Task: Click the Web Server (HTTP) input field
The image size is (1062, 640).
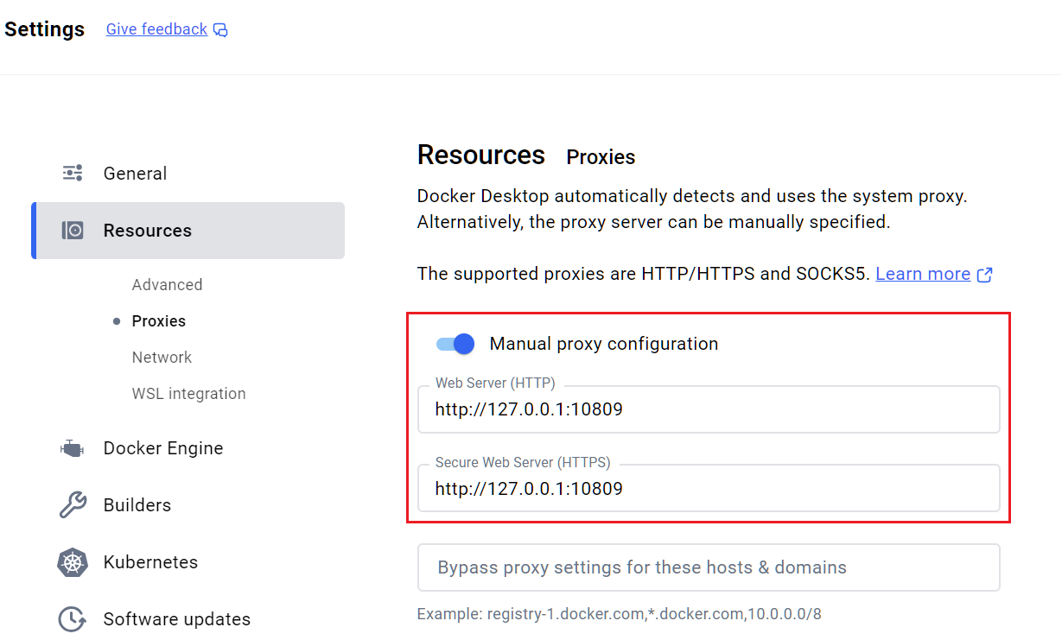Action: (x=709, y=409)
